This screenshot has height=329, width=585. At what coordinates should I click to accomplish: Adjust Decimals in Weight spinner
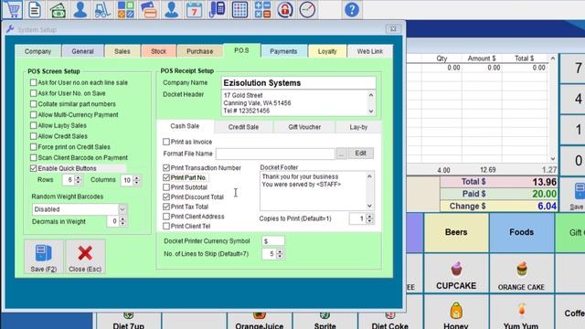coord(122,221)
